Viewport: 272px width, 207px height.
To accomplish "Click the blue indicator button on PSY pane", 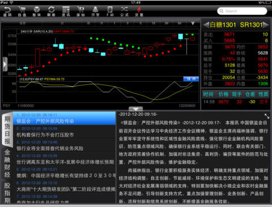I will [191, 79].
